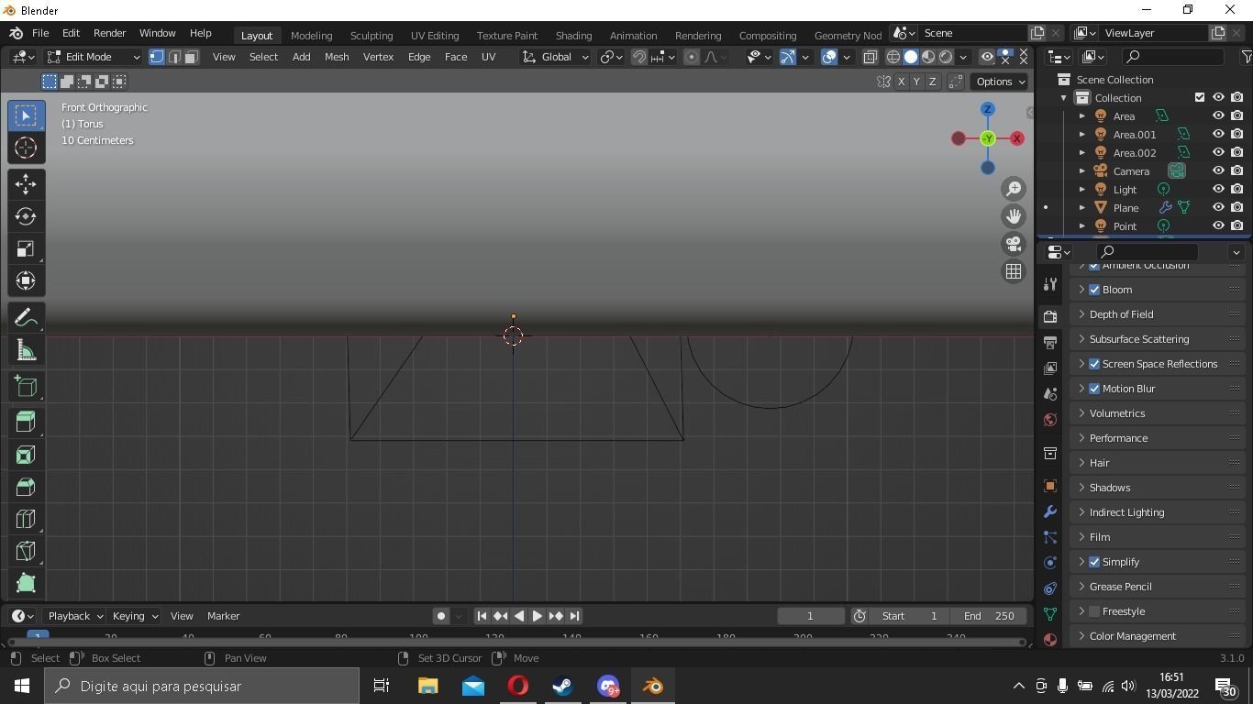
Task: Uncheck the Simplify checkbox
Action: (x=1094, y=562)
